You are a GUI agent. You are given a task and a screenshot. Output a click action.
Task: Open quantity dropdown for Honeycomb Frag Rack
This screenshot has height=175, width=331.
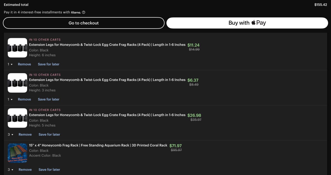10,170
